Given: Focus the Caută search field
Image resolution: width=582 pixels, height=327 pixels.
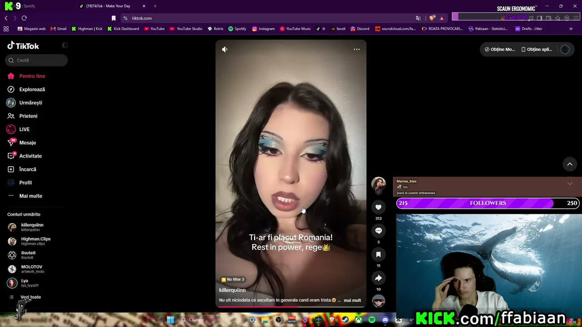Looking at the screenshot, I should tap(36, 60).
